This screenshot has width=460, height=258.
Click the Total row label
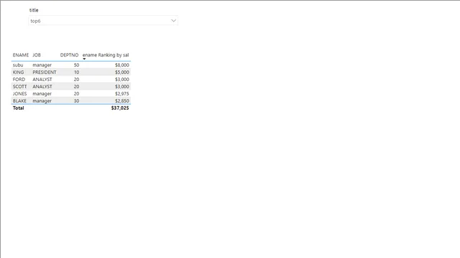18,108
